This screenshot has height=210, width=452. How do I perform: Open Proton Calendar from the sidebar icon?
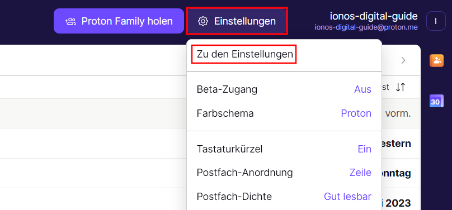pos(436,101)
